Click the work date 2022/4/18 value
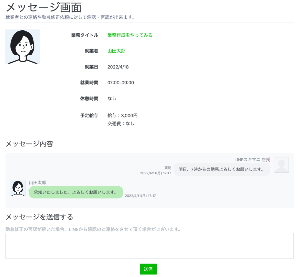 (118, 67)
